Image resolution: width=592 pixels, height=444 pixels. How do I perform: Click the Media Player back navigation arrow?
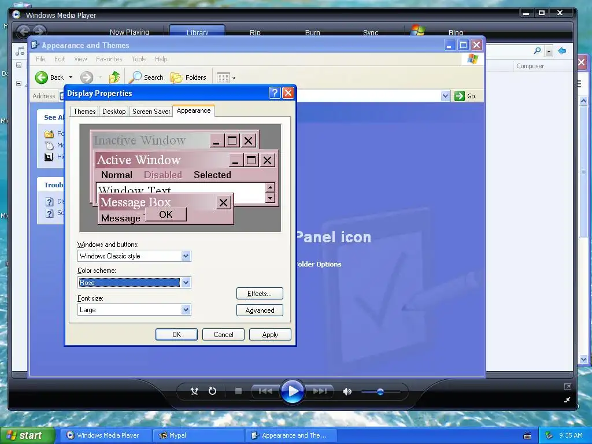coord(23,32)
